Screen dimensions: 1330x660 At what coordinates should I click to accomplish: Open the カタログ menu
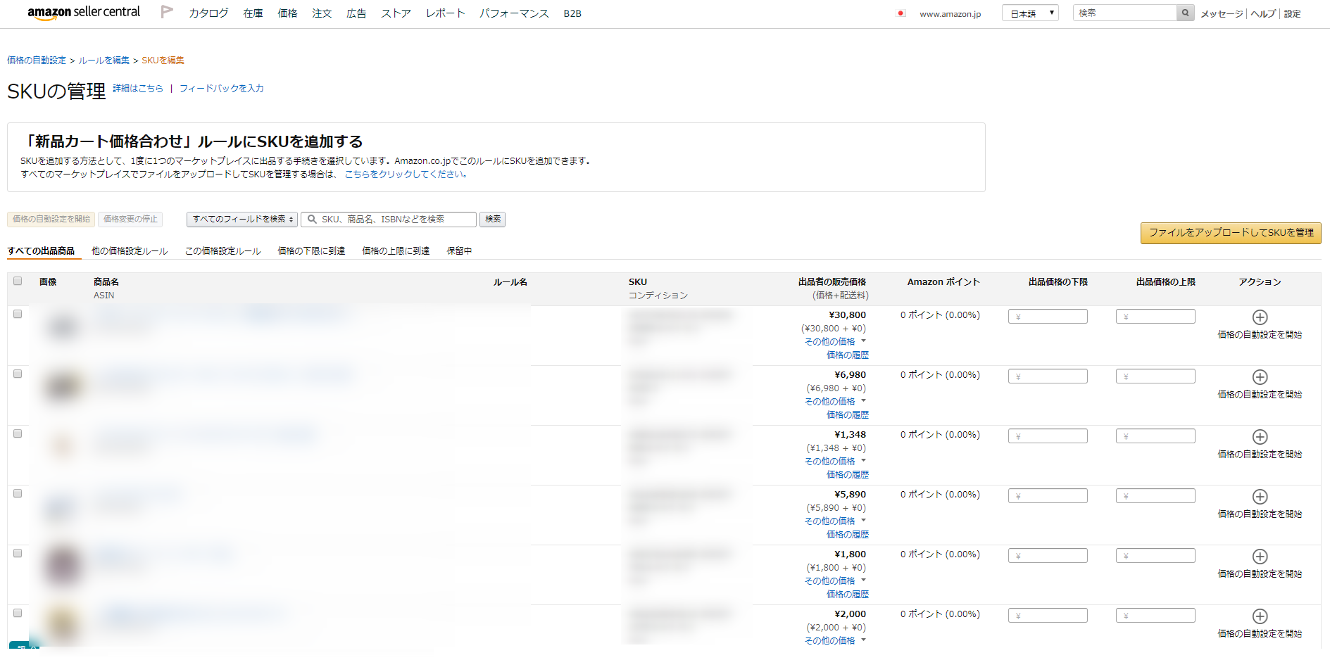click(208, 13)
